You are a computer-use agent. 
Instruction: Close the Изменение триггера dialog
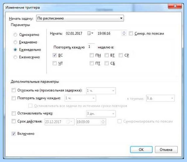point(175,6)
